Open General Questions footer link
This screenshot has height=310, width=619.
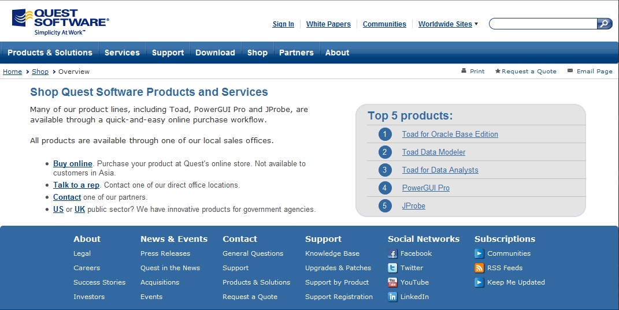(253, 253)
